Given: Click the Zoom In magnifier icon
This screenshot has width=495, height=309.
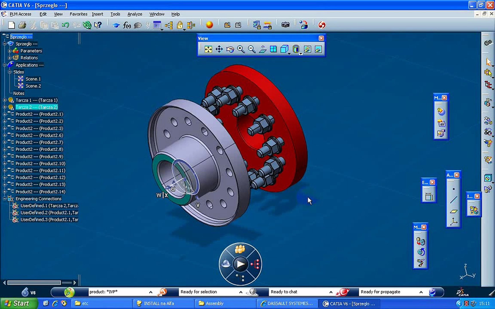Looking at the screenshot, I should 241,49.
